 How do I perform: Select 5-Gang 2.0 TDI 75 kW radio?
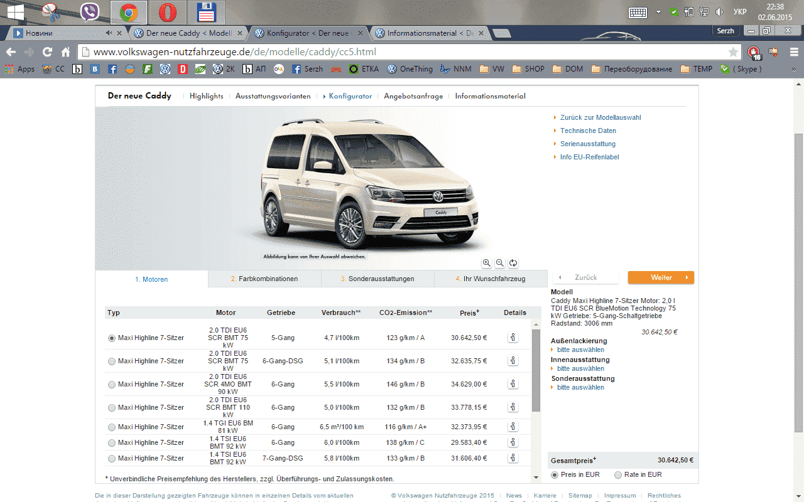tap(112, 338)
